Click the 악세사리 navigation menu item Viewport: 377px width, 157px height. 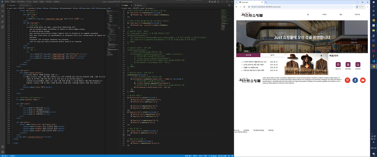pos(357,14)
